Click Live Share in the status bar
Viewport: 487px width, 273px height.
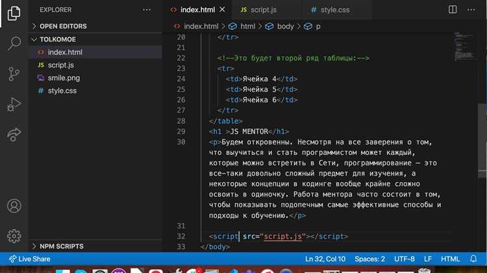[30, 259]
